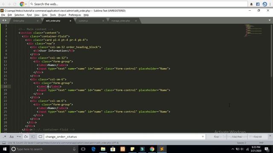Image resolution: width=273 pixels, height=153 pixels.
Task: Toggle highlight matches option
Action: point(40,137)
